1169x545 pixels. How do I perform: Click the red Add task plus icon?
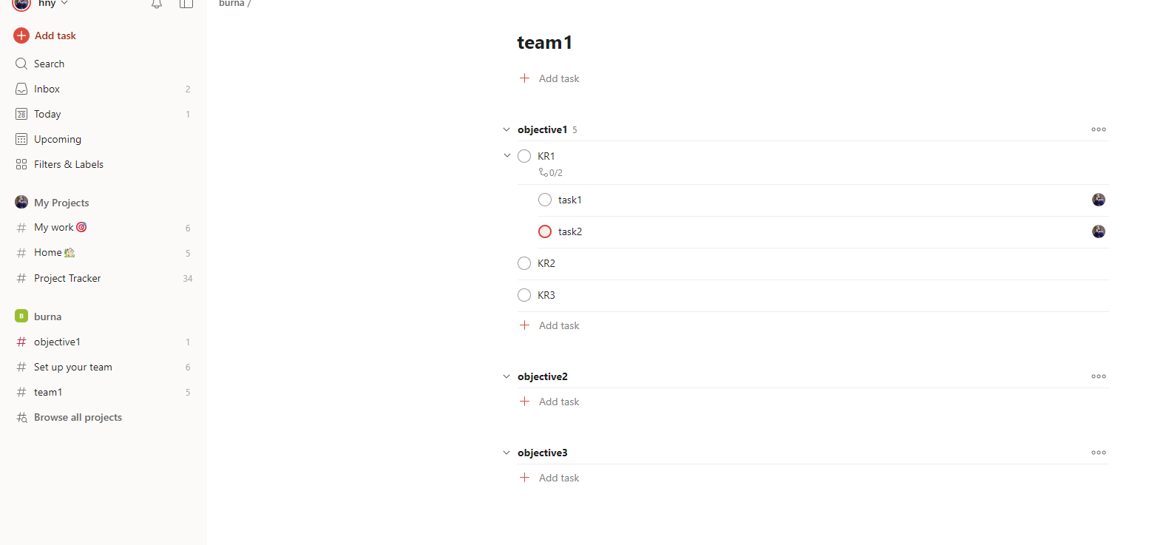pos(21,35)
